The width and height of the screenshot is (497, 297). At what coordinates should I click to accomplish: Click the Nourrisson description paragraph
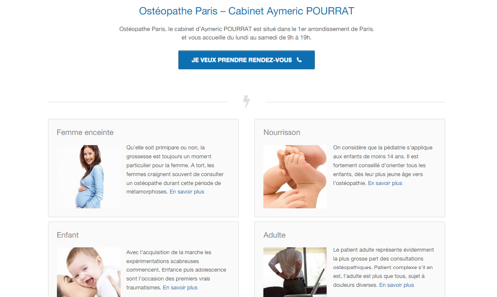tap(383, 165)
